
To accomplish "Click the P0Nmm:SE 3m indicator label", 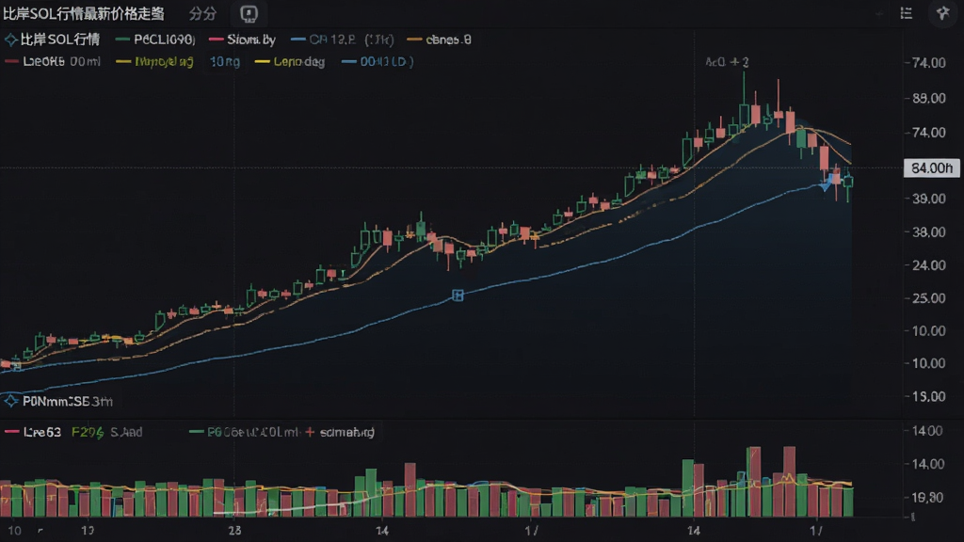I will [x=68, y=401].
